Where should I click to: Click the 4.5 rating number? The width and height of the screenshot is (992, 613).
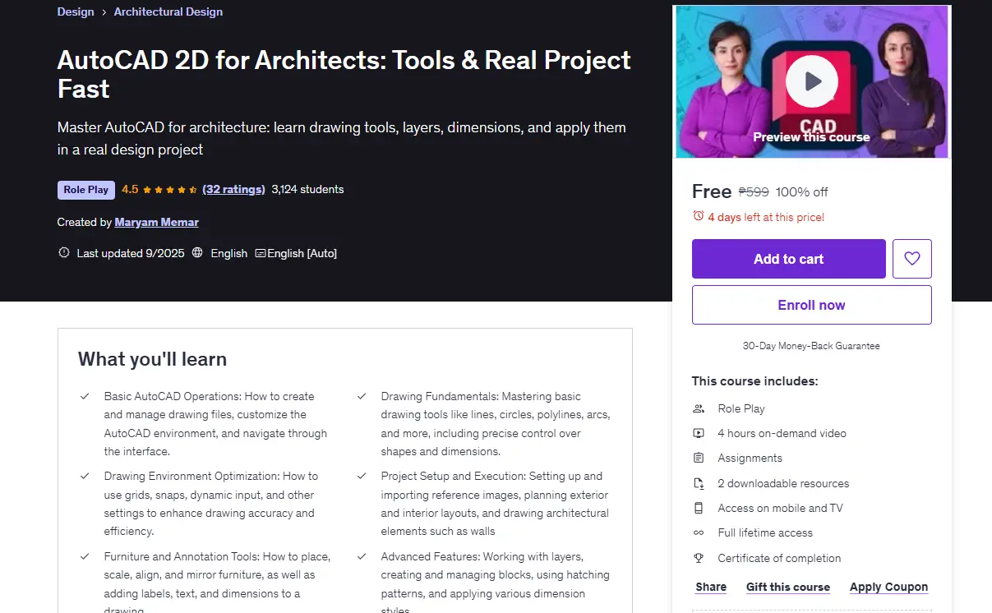tap(130, 189)
